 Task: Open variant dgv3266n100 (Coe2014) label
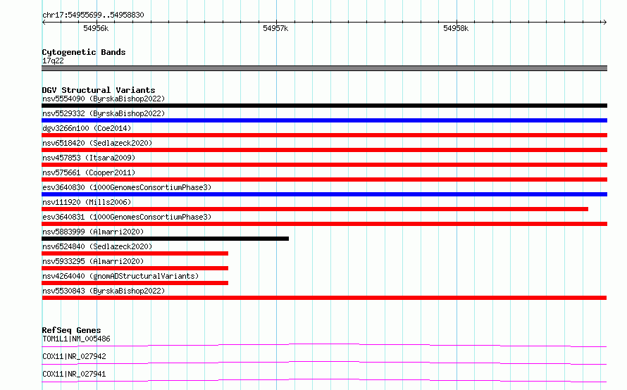click(x=87, y=128)
